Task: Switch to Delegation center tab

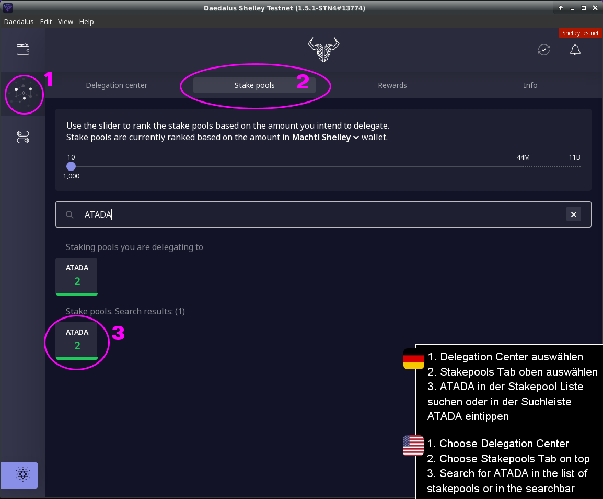Action: (117, 85)
